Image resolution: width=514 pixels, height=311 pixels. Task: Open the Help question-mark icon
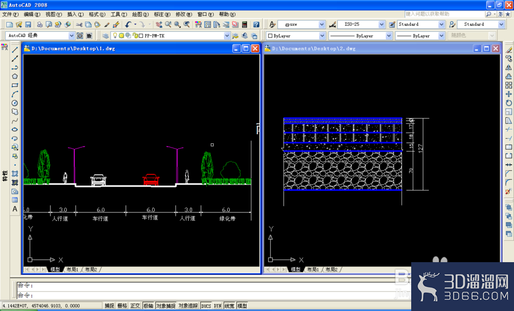(256, 25)
